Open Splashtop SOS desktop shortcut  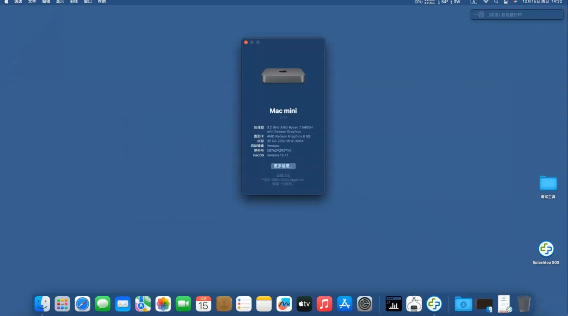546,249
